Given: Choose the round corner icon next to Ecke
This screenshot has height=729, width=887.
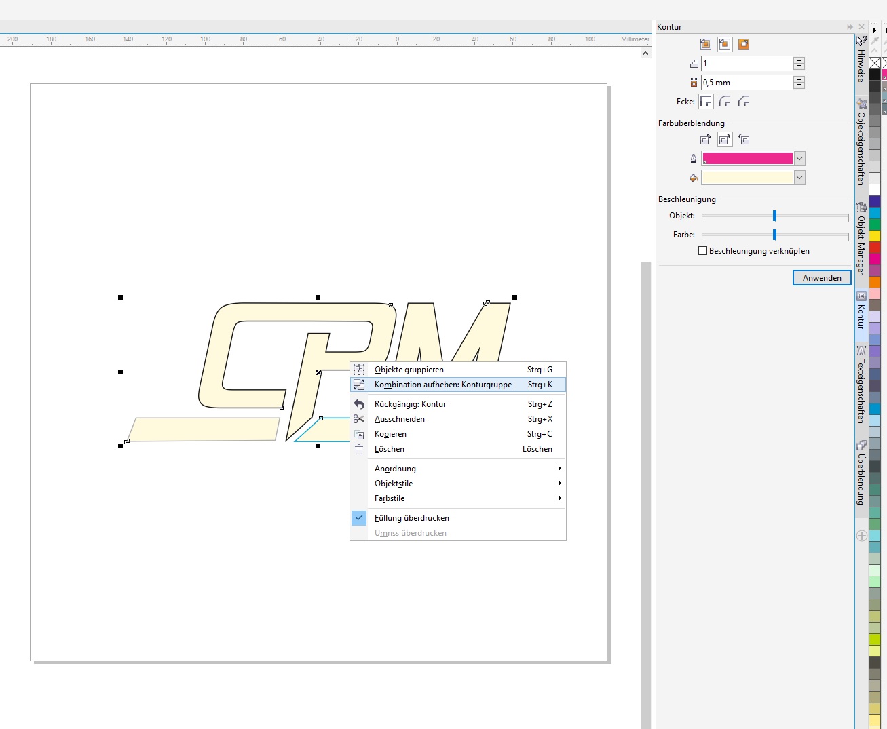Looking at the screenshot, I should pyautogui.click(x=725, y=102).
